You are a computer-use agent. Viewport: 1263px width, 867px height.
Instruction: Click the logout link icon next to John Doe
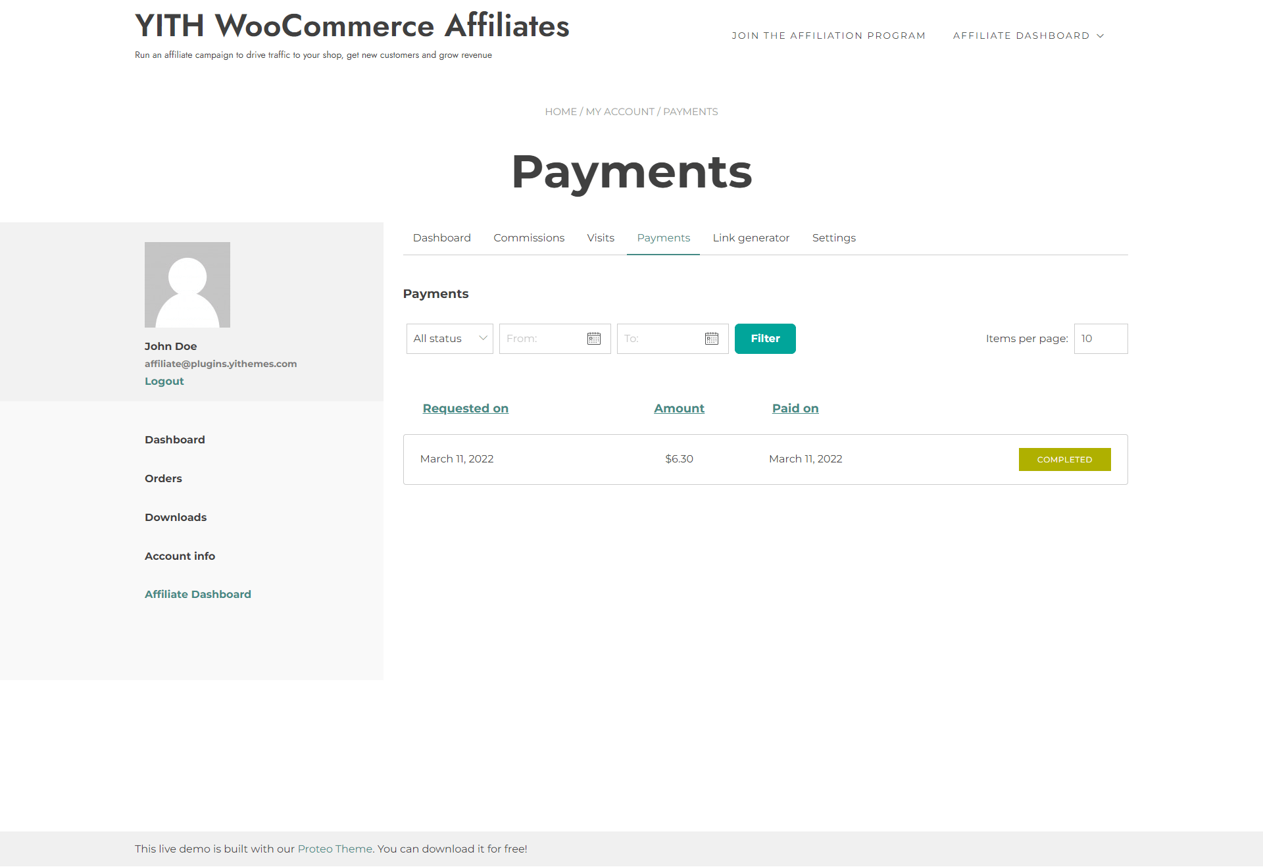coord(163,380)
